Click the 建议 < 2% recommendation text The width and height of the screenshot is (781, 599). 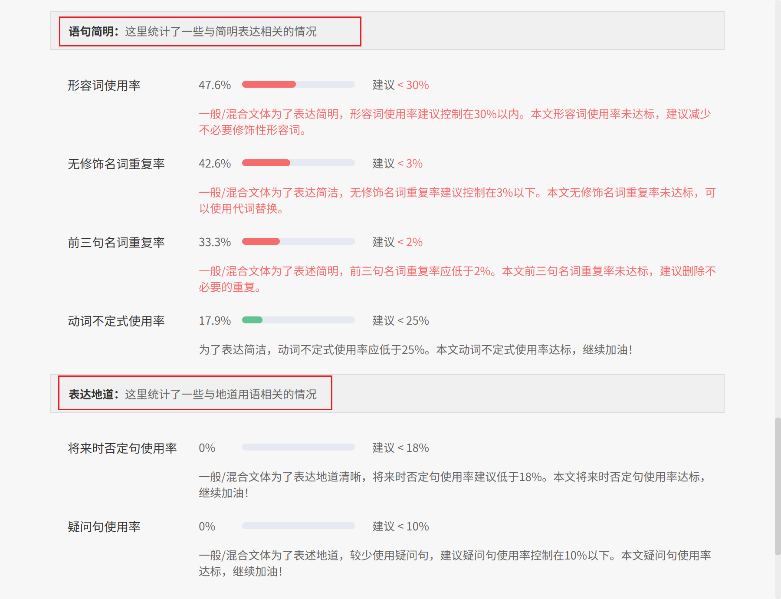[x=397, y=242]
